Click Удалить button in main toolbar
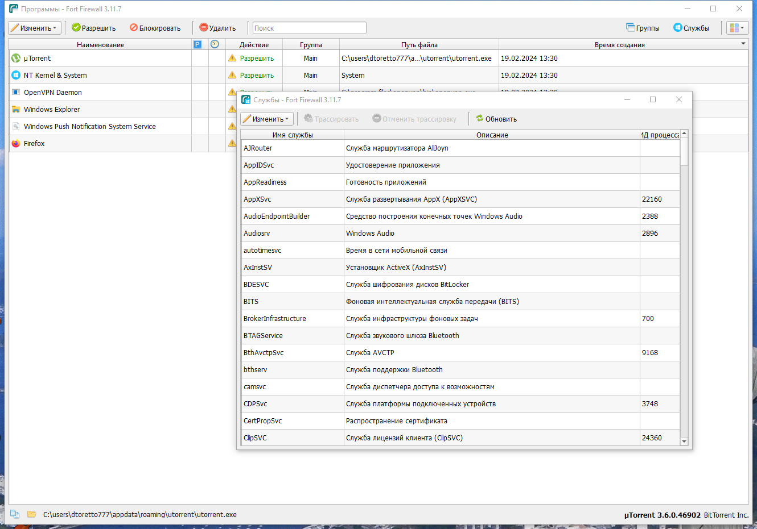This screenshot has width=757, height=529. point(217,28)
